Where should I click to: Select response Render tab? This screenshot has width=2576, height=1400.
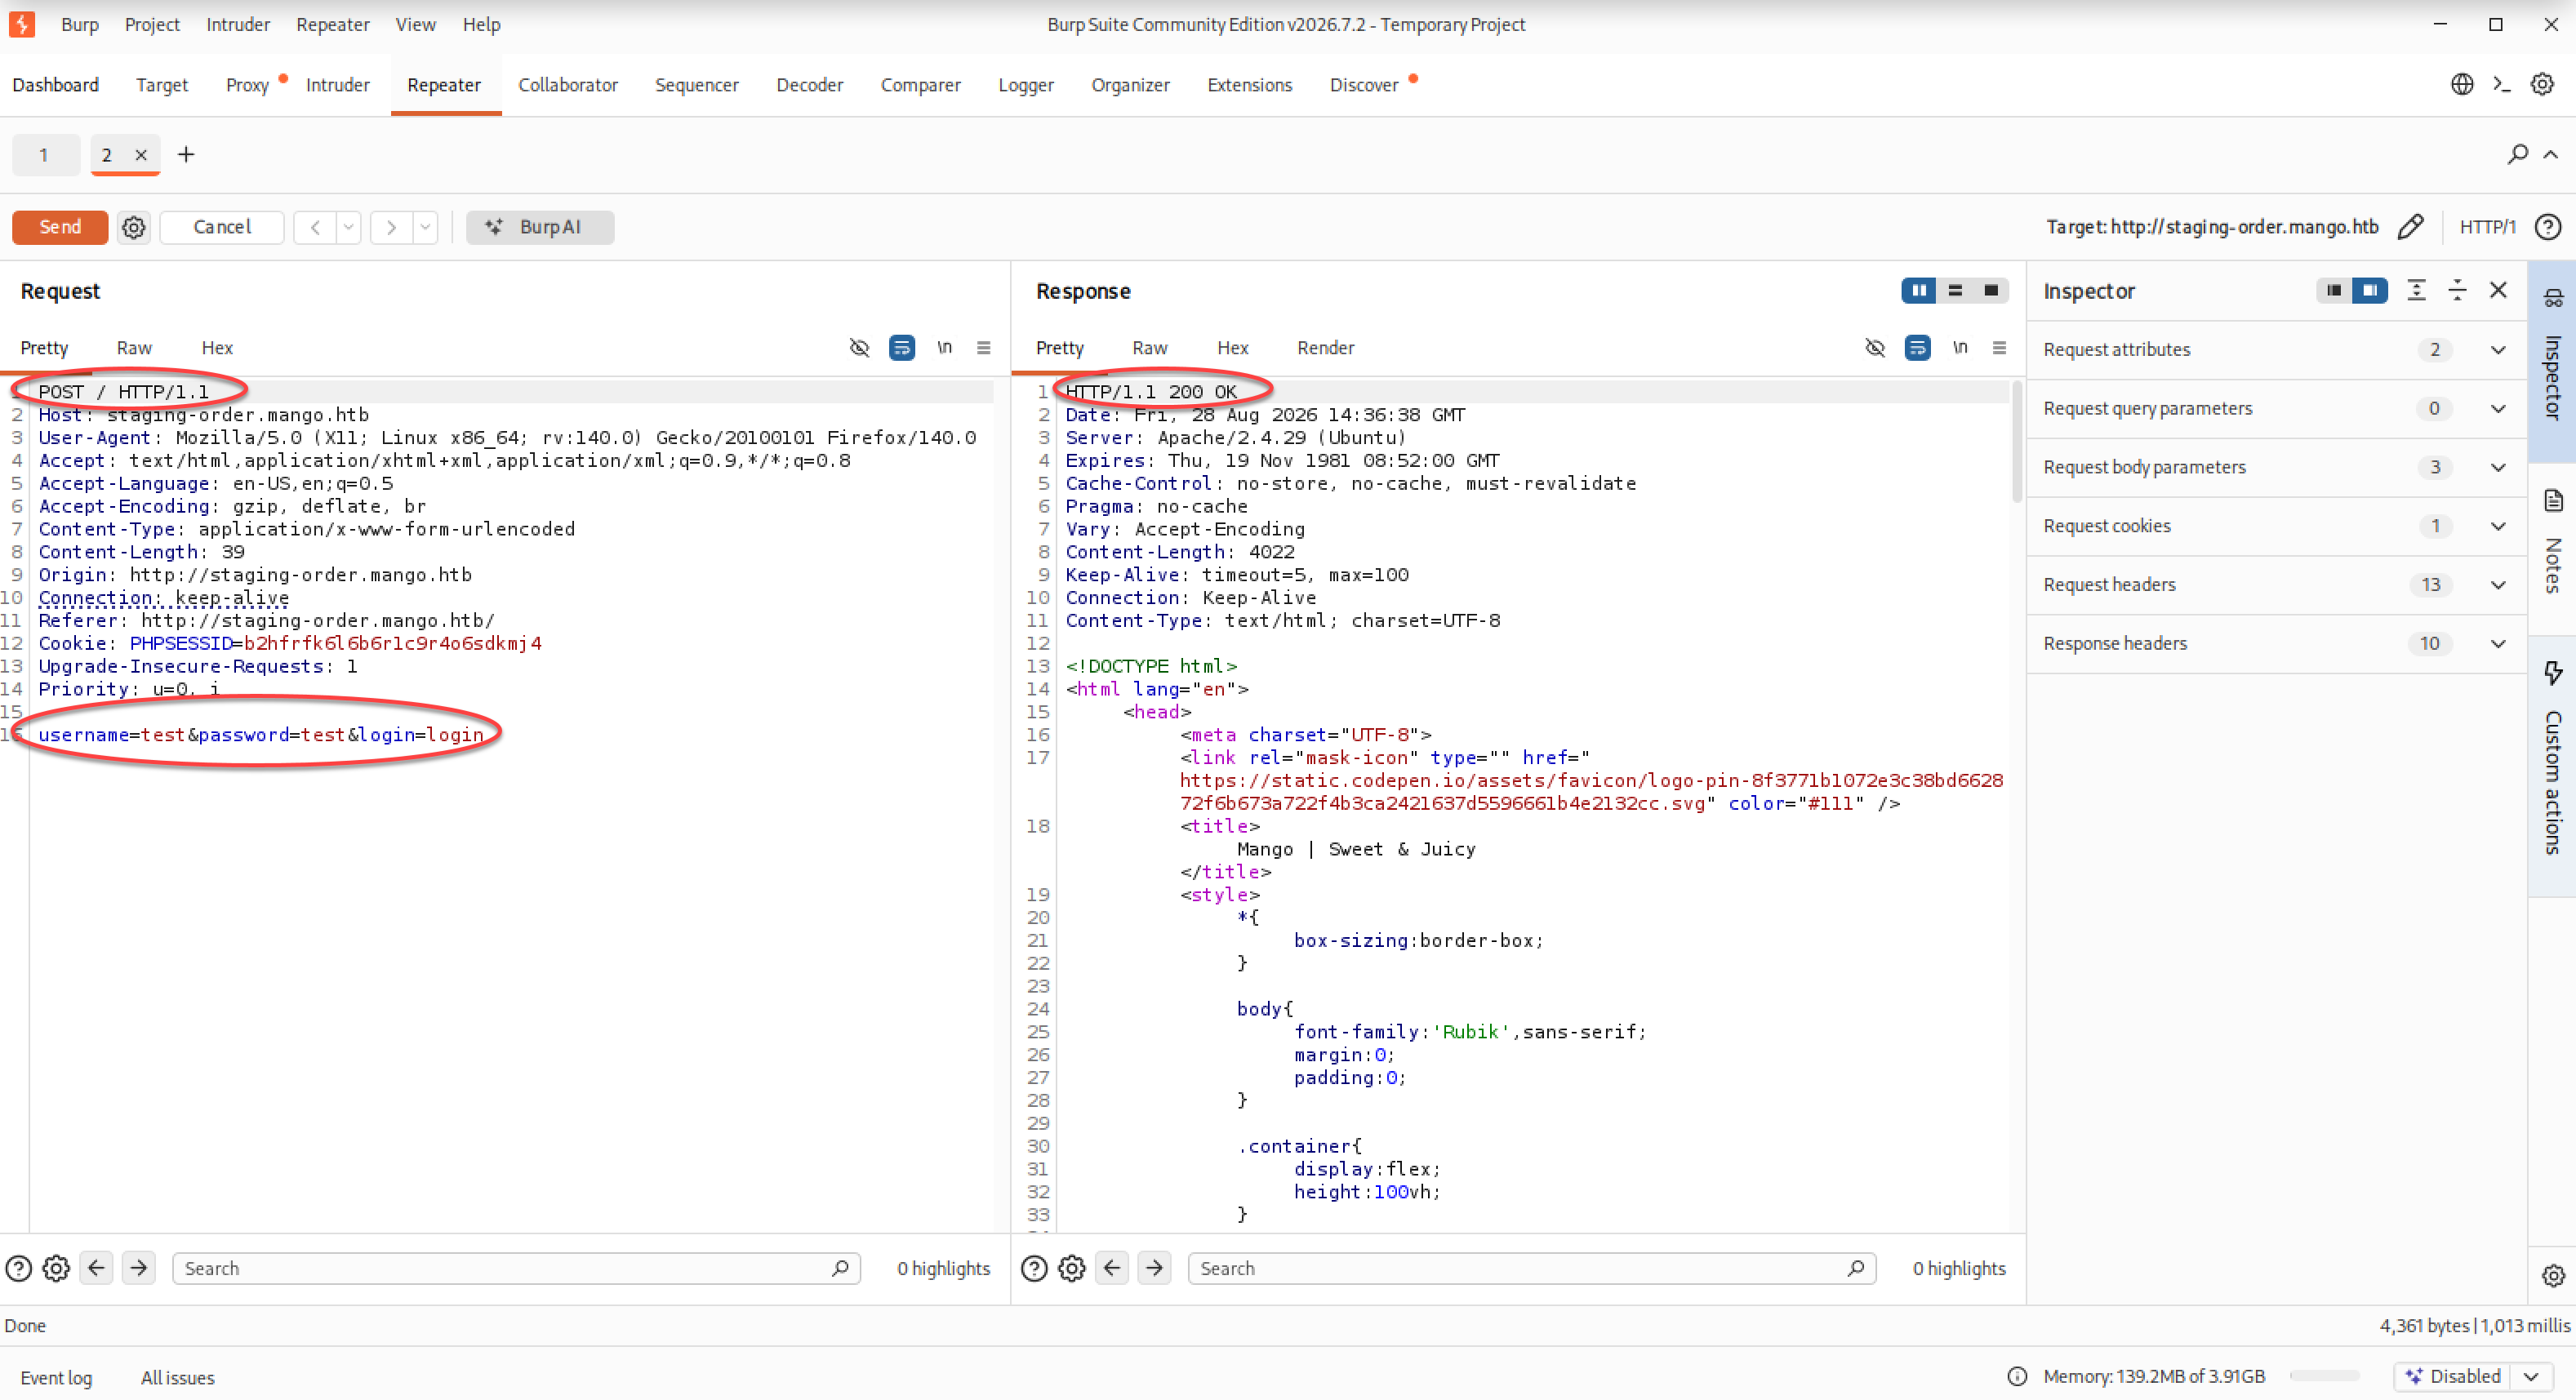(x=1325, y=347)
